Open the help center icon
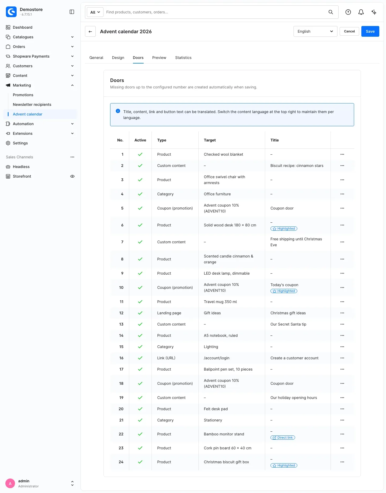386x493 pixels. [x=348, y=12]
